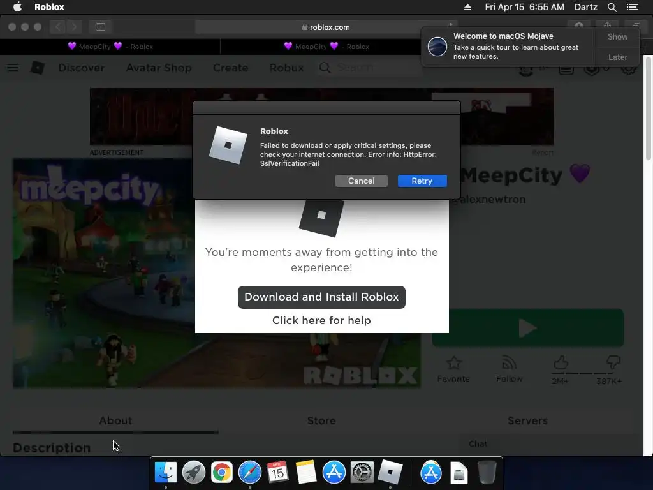Click the magnifier icon in the Roblox search

point(325,68)
